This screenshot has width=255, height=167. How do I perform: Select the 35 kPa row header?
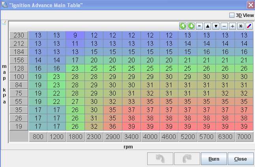19,110
